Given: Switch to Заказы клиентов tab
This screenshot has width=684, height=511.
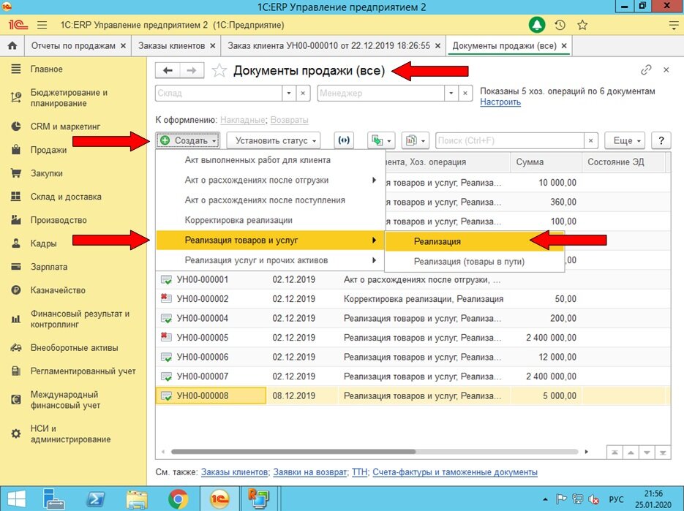Looking at the screenshot, I should coord(171,45).
